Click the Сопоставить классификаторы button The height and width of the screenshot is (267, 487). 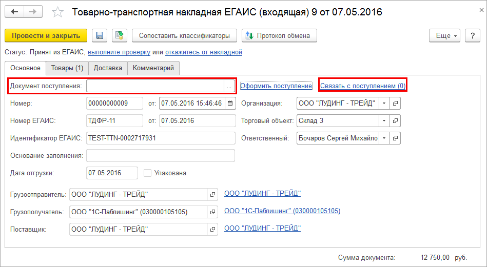coord(184,35)
